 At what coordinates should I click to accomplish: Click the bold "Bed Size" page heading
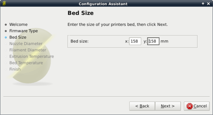point(80,13)
